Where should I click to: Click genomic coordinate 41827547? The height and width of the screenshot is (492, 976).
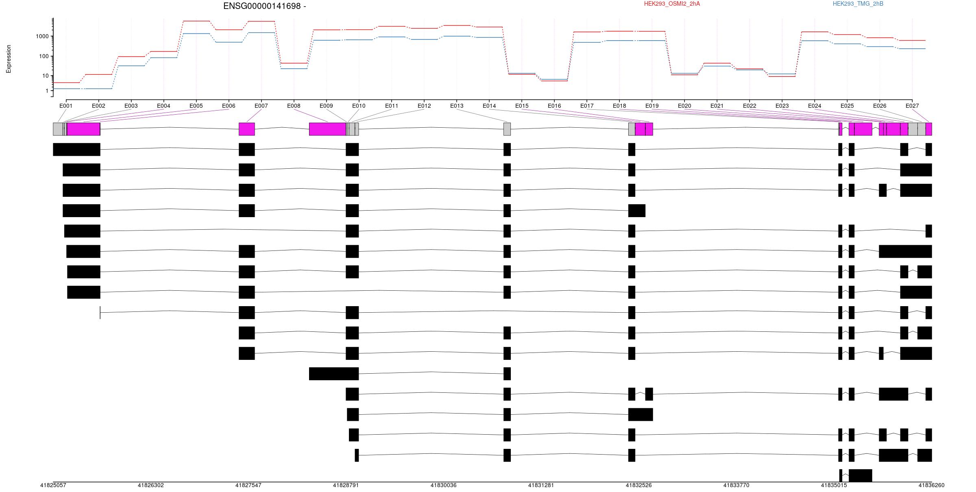pyautogui.click(x=248, y=485)
